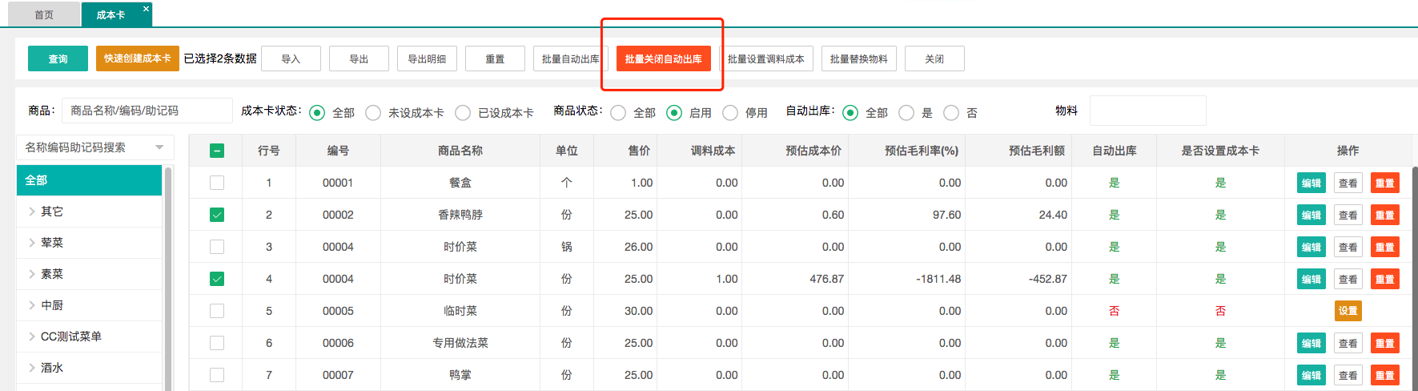Click the 重置 toolbar button

[495, 58]
